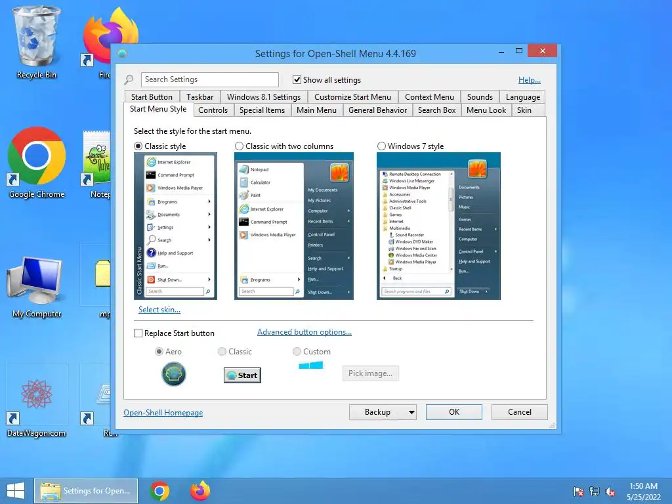This screenshot has height=504, width=672.
Task: Select the Windows 7 style radio button
Action: [381, 146]
